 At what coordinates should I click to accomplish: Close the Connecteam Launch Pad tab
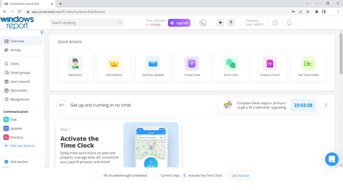(51, 4)
